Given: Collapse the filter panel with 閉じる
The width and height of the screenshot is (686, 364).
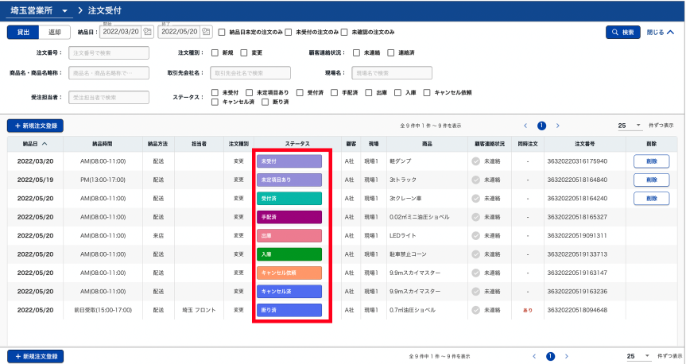Looking at the screenshot, I should (660, 33).
